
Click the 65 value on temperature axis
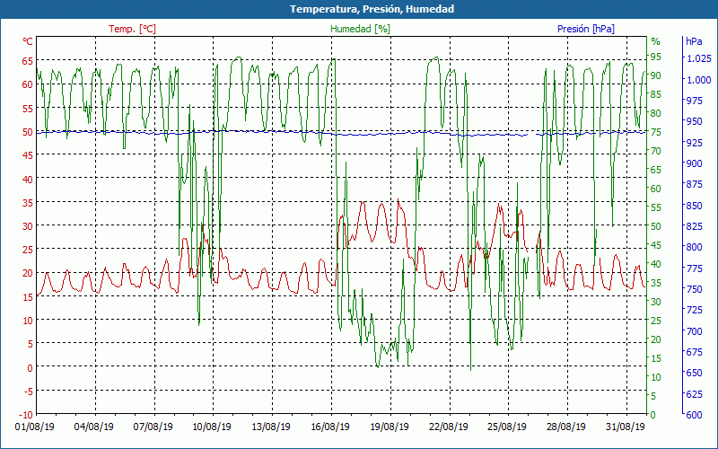[28, 60]
